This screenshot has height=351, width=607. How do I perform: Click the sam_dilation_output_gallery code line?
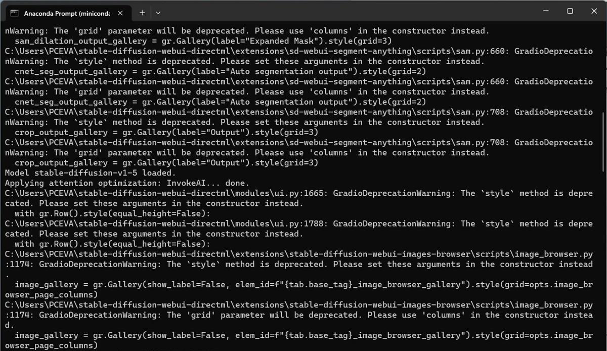click(203, 41)
